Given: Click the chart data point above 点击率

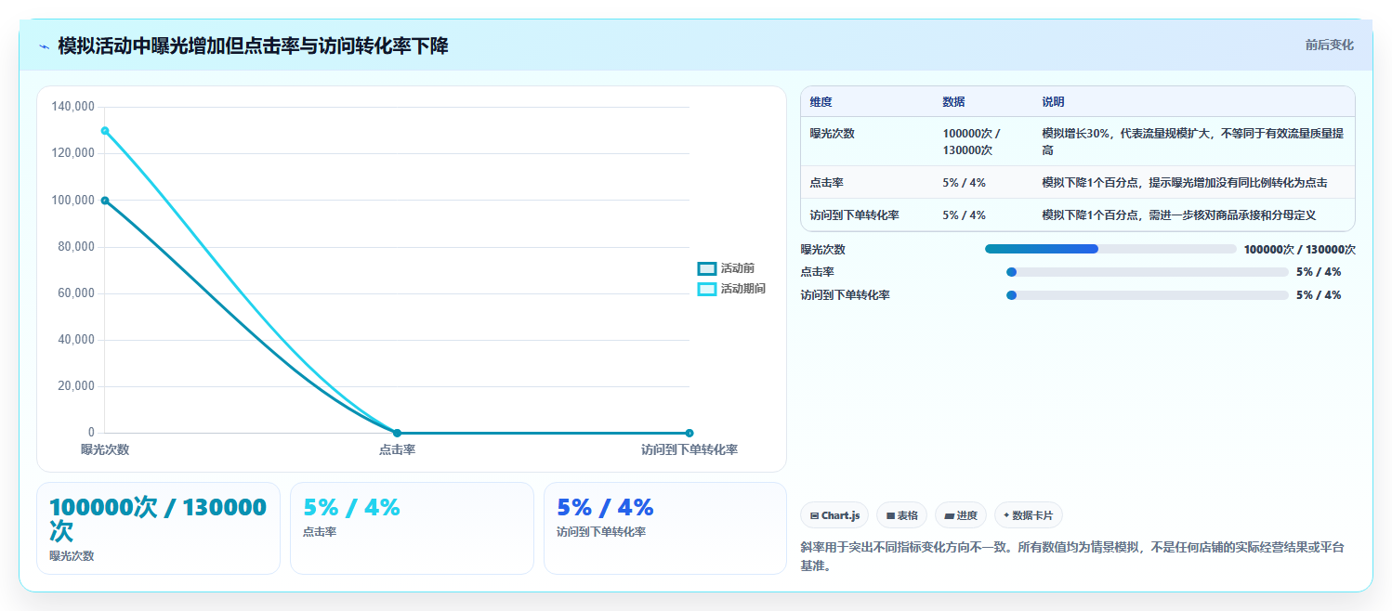Looking at the screenshot, I should point(397,433).
